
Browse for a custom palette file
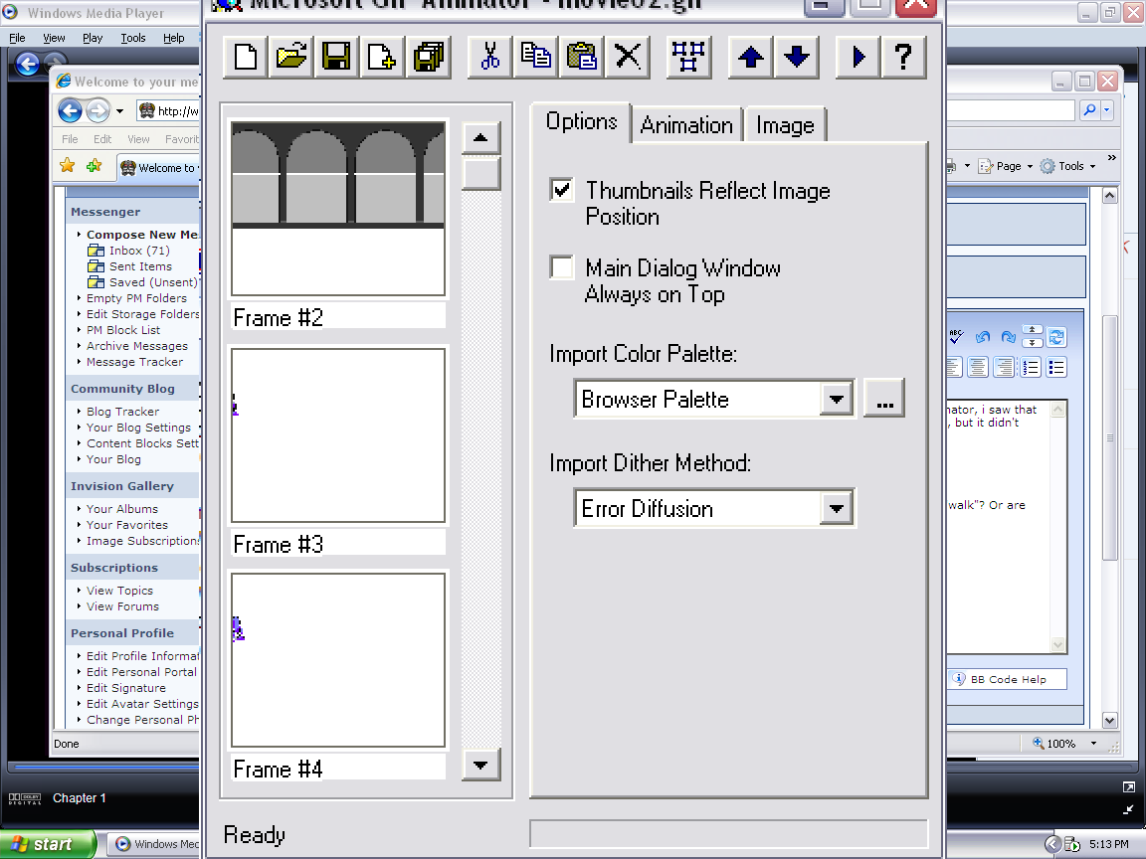point(883,397)
